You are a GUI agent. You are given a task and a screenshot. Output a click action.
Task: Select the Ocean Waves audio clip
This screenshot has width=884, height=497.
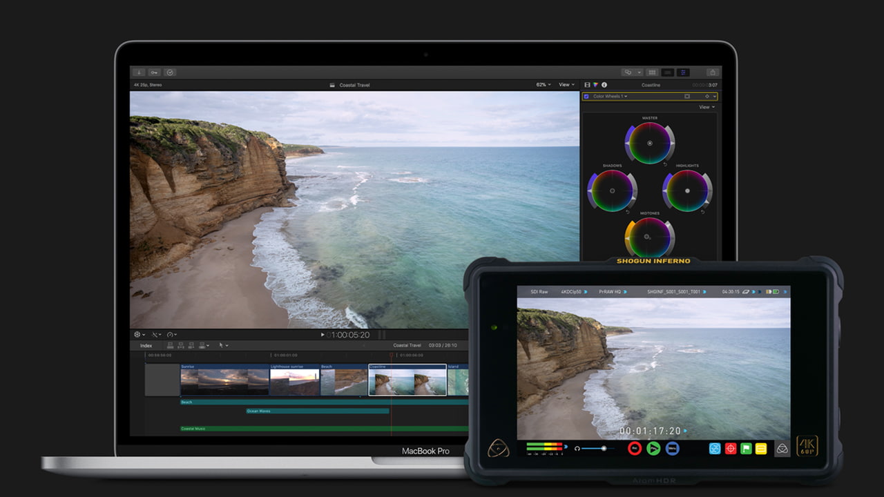[x=318, y=411]
